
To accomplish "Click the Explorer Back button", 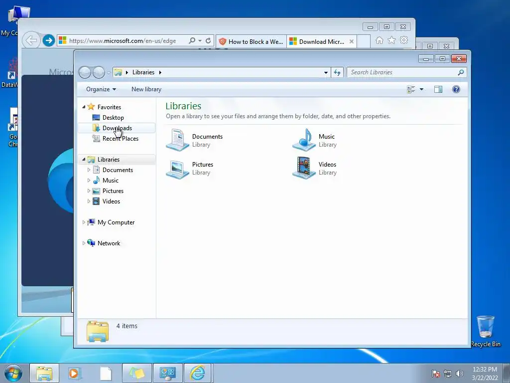I will pos(85,72).
